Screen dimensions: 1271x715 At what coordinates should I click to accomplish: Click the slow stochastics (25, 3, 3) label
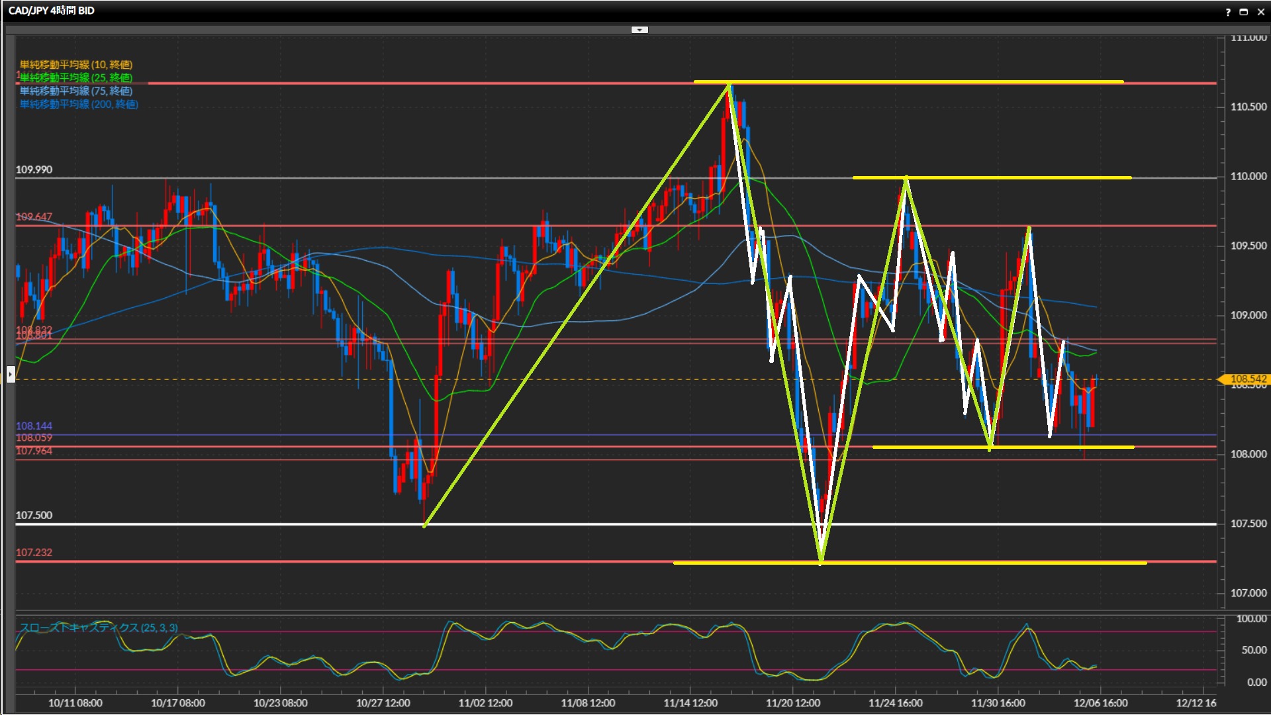tap(98, 628)
